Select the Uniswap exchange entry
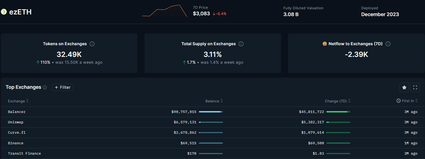This screenshot has width=425, height=159. (16, 122)
